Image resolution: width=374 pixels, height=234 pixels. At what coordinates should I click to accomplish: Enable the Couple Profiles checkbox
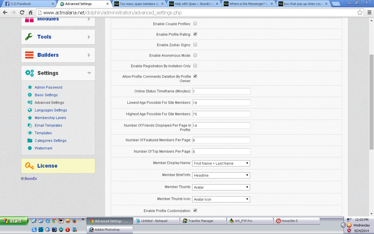195,23
